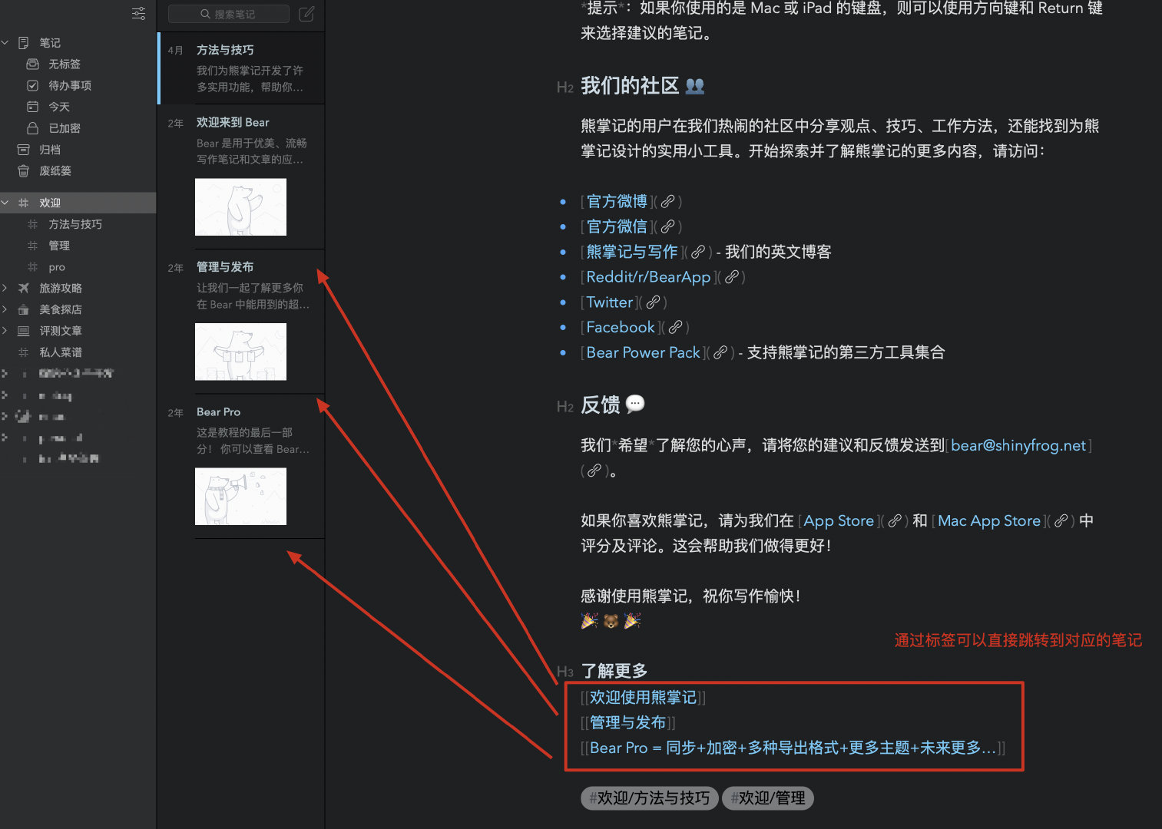1162x829 pixels.
Task: Expand the 美食探店 tag
Action: [x=5, y=309]
